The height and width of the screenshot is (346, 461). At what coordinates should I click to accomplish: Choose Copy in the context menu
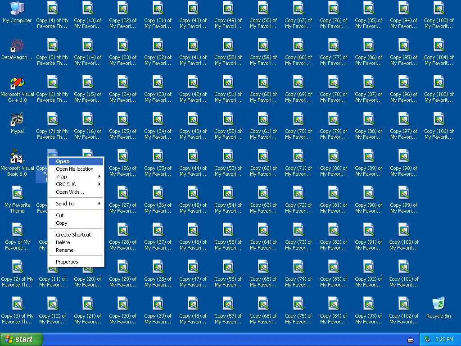coord(76,223)
